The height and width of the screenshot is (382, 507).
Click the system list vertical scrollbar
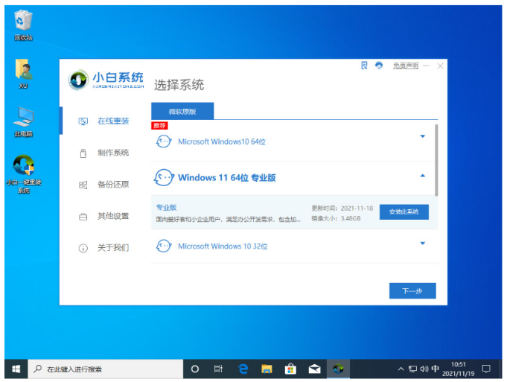click(x=436, y=160)
